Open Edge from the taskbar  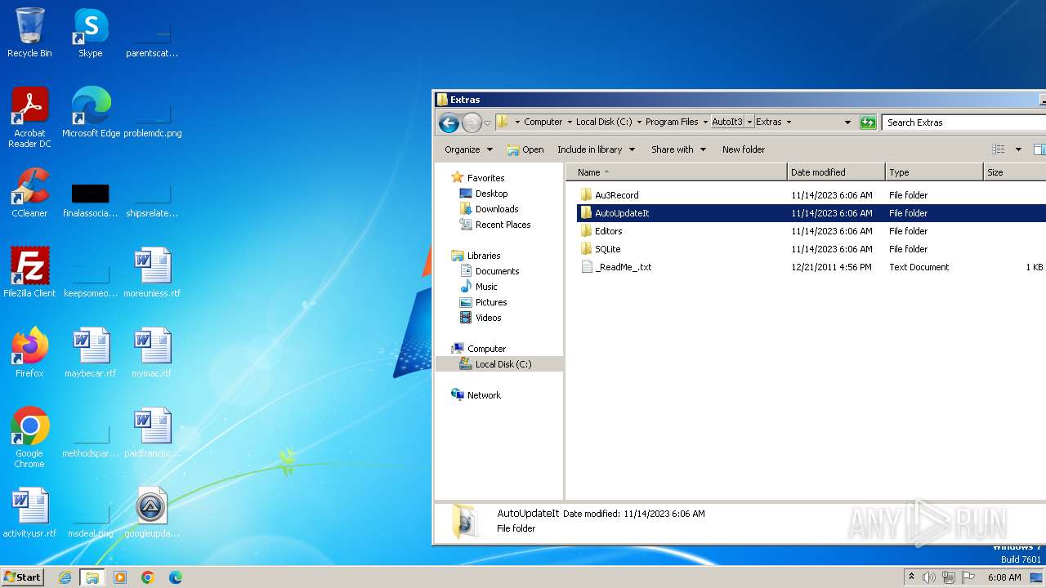[x=176, y=577]
